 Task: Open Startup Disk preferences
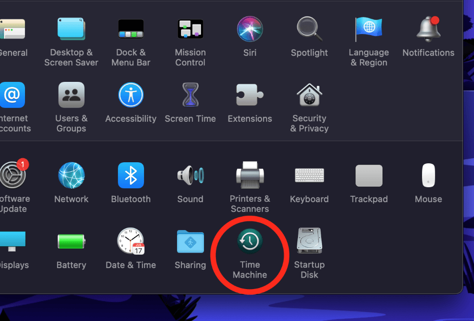309,241
